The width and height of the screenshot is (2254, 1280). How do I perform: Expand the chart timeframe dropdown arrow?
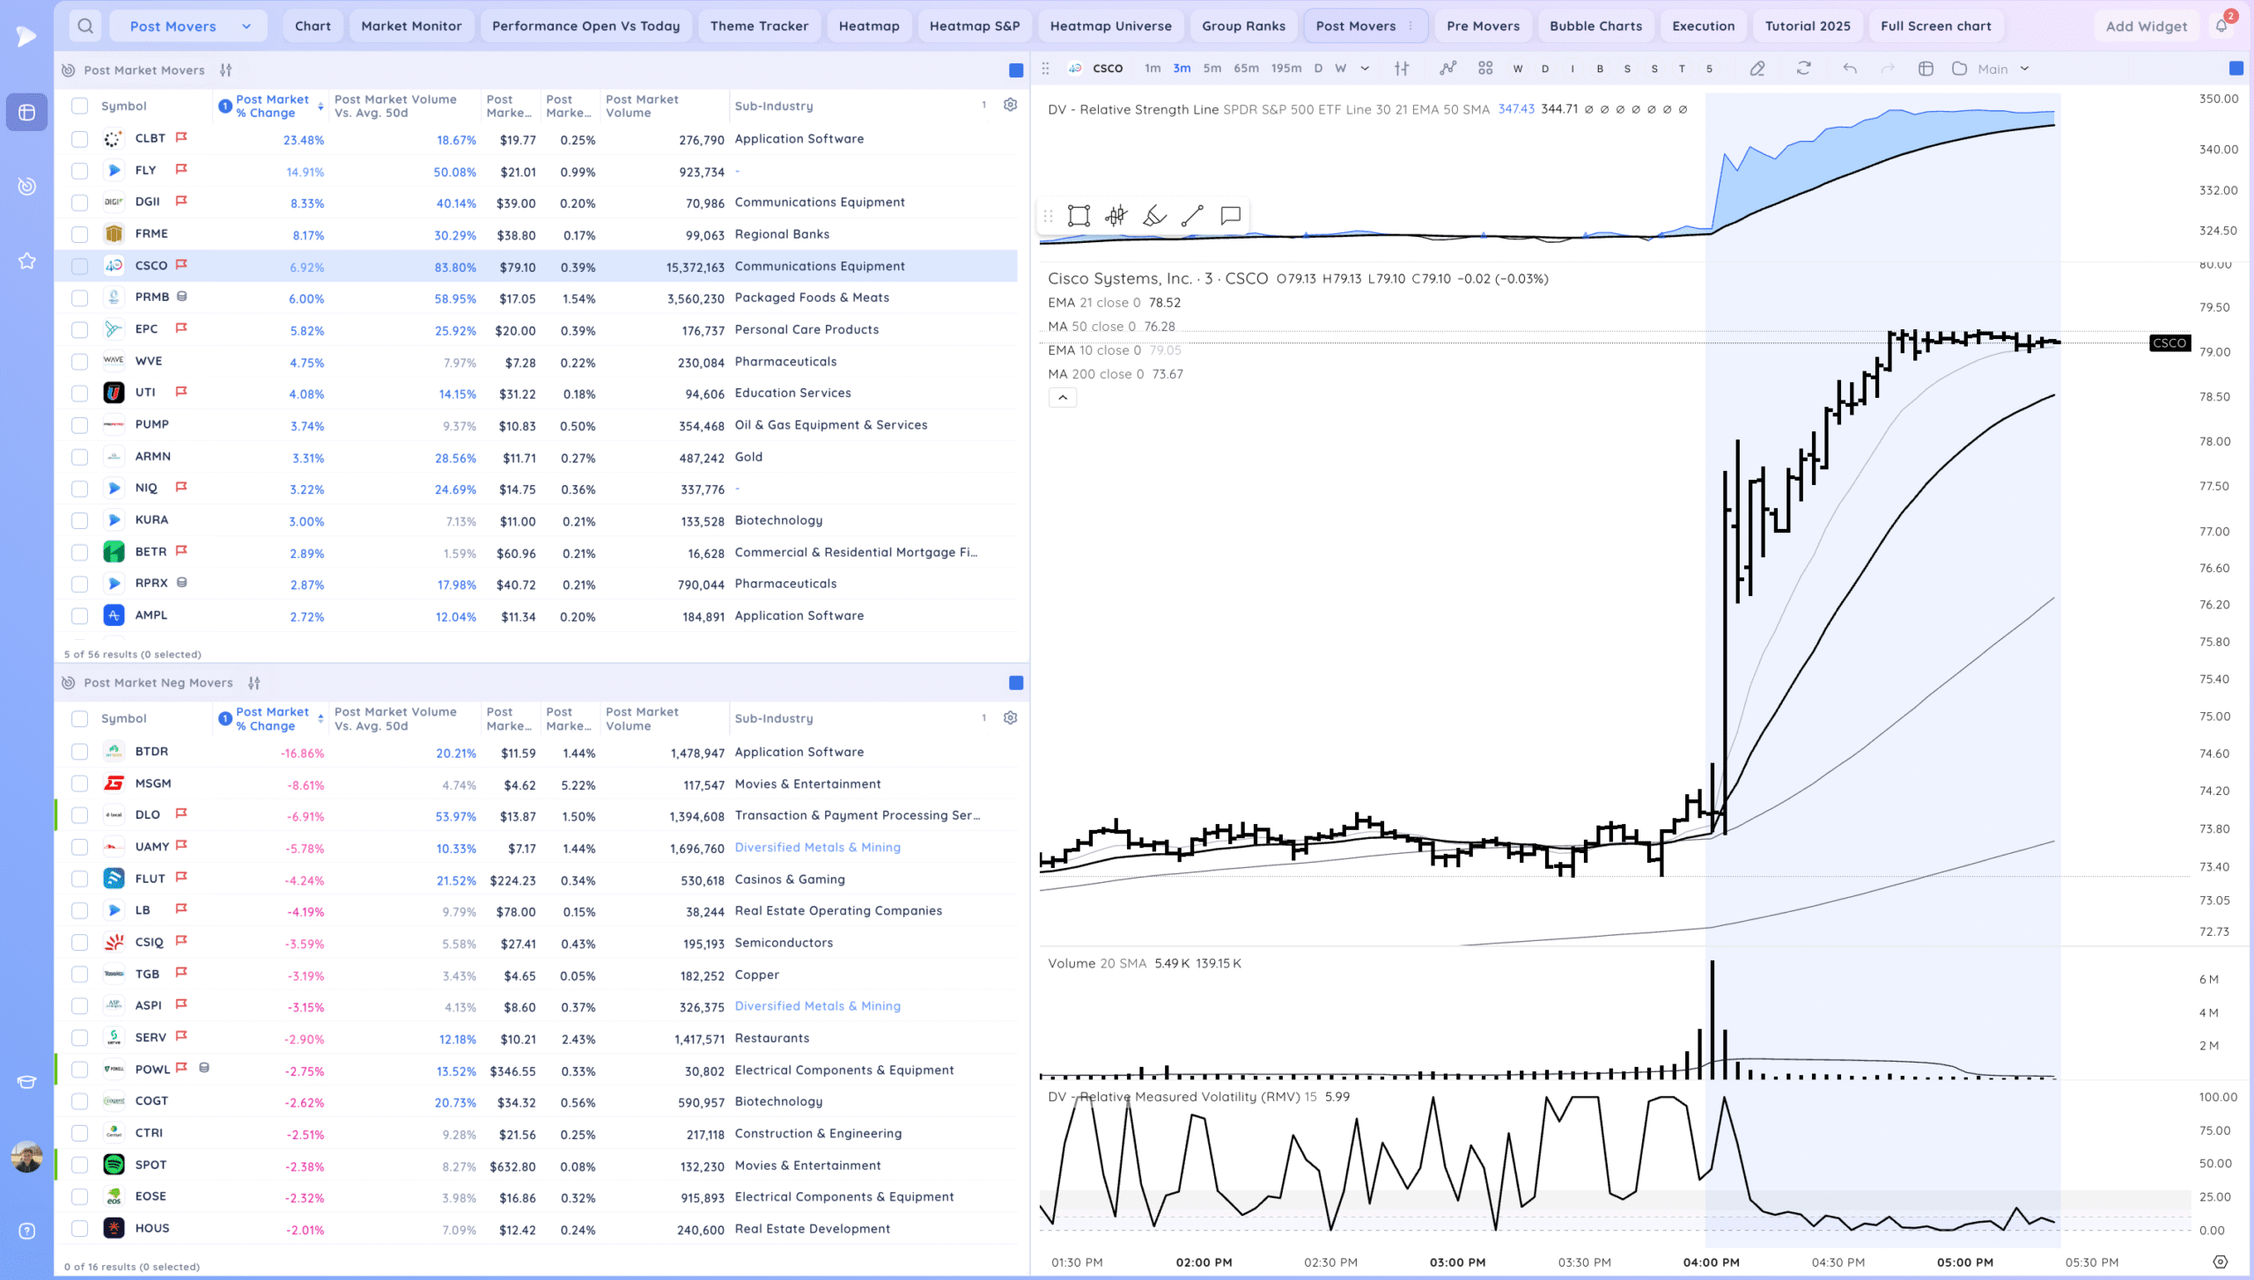tap(1365, 69)
